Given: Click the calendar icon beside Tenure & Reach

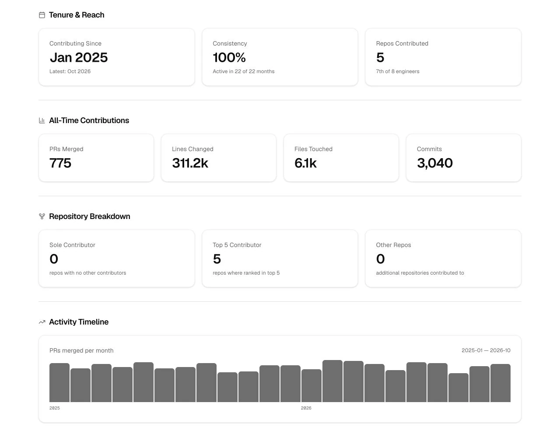Looking at the screenshot, I should click(42, 15).
